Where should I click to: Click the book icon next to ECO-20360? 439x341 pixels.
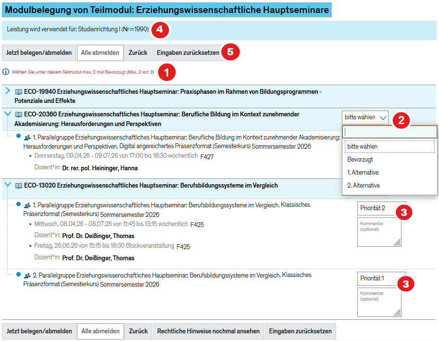19,114
